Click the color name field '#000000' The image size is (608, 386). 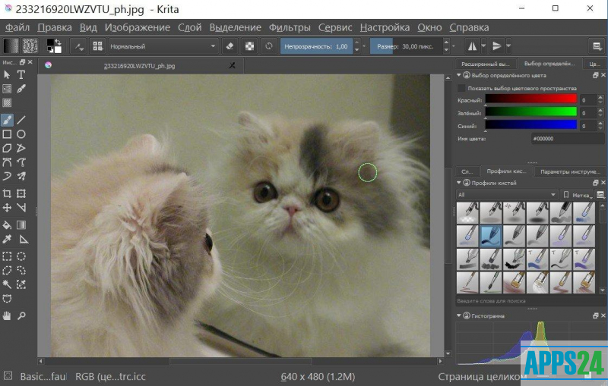coord(568,139)
